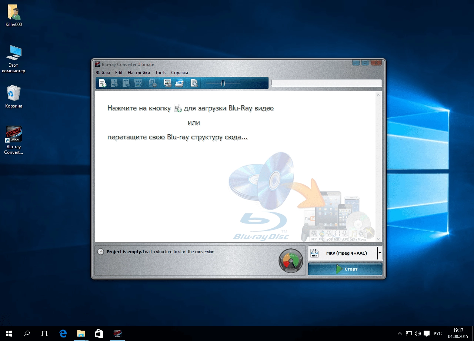Screen dimensions: 474x341
Task: Click the clock icon by Project is empty
Action: [101, 252]
